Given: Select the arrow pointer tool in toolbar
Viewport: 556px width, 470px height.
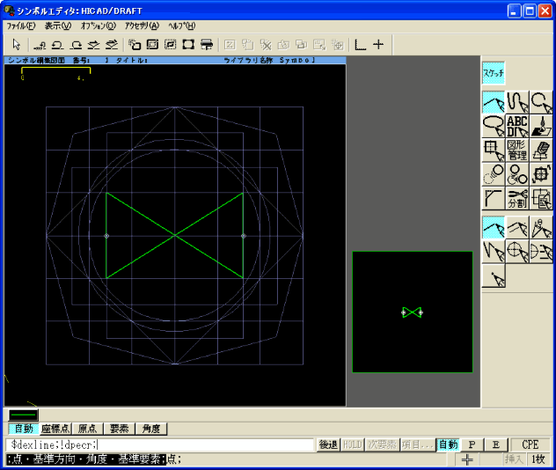Looking at the screenshot, I should pyautogui.click(x=17, y=44).
